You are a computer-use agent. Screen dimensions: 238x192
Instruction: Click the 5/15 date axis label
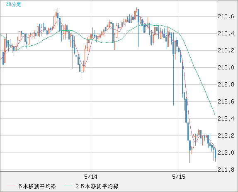pos(179,177)
